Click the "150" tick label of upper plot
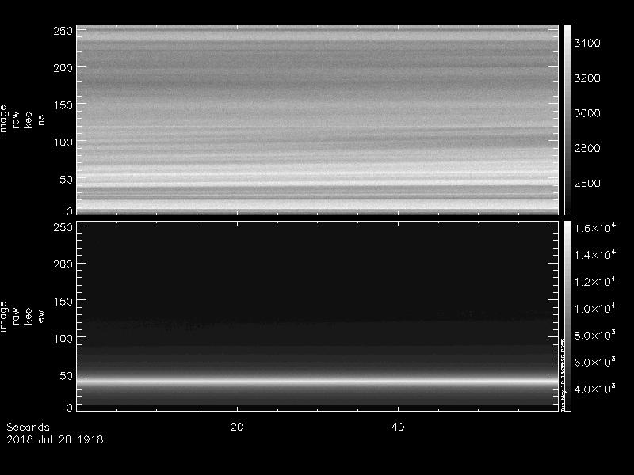The height and width of the screenshot is (475, 634). (63, 105)
